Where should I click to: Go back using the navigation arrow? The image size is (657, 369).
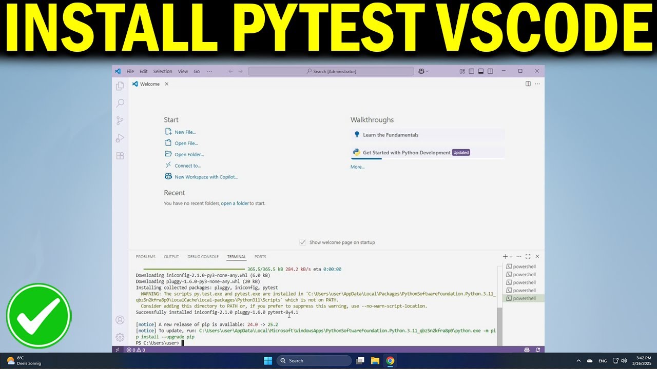230,71
